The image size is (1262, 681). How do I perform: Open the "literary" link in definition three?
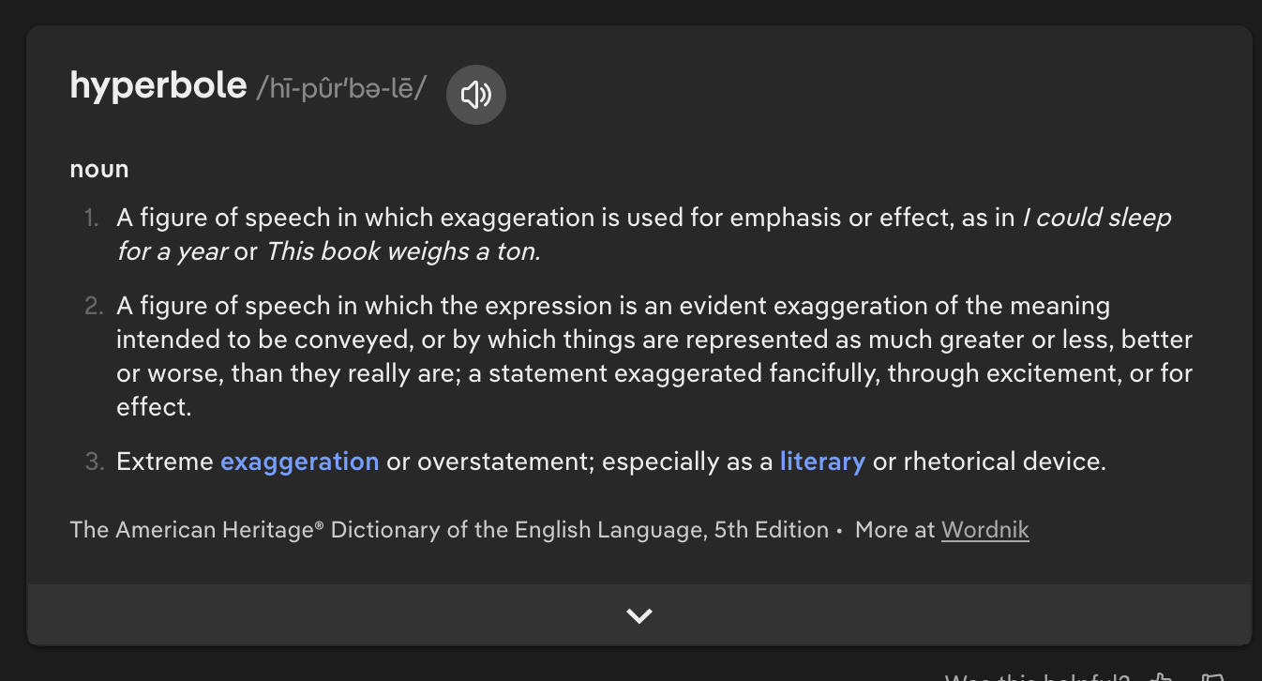[x=822, y=462]
